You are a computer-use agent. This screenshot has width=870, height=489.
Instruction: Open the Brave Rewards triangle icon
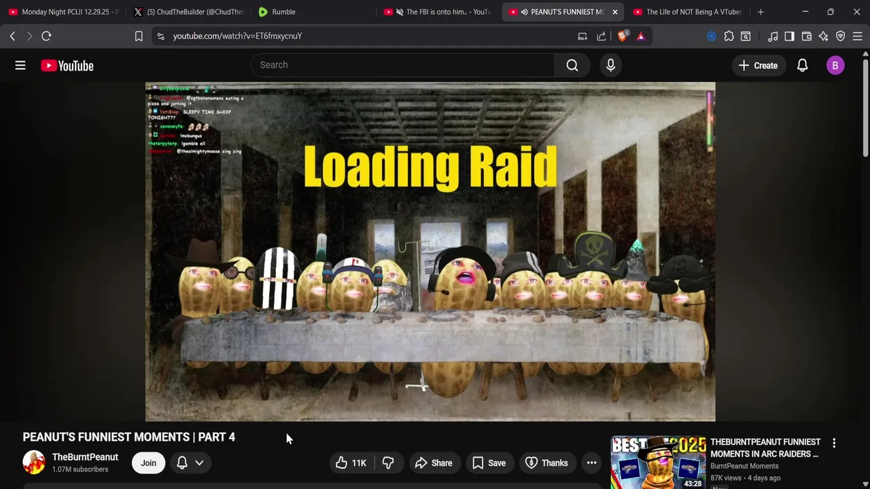coord(641,36)
